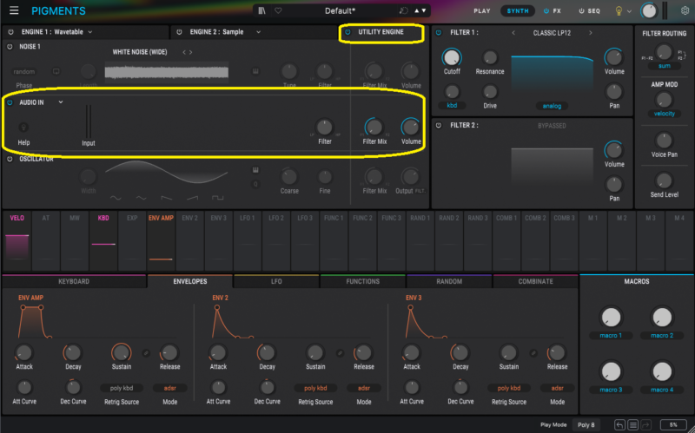
Task: Click the undo arrow in status bar
Action: [x=619, y=425]
